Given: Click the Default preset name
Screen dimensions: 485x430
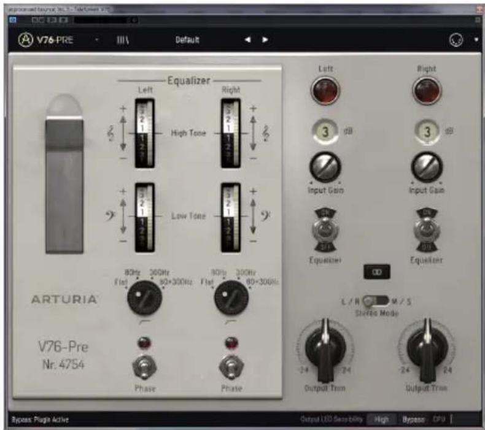Looking at the screenshot, I should pyautogui.click(x=187, y=40).
